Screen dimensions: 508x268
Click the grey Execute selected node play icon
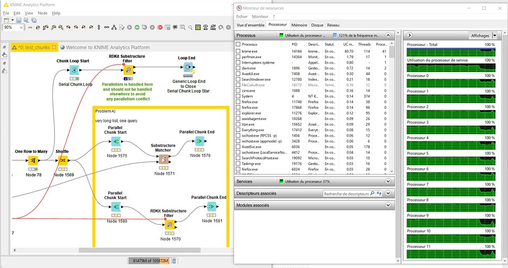(129, 27)
